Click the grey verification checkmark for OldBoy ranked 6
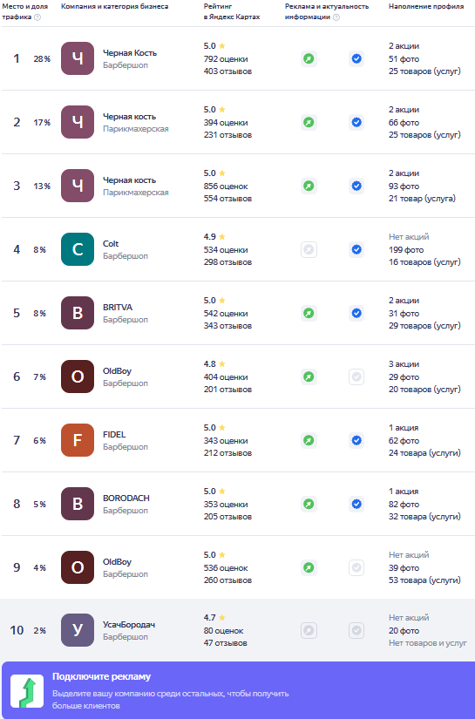Image resolution: width=475 pixels, height=719 pixels. [356, 376]
